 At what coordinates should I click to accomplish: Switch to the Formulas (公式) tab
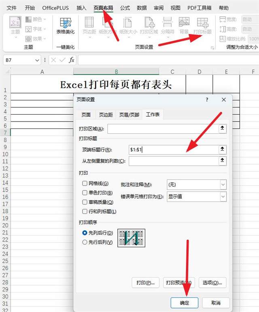tap(125, 8)
